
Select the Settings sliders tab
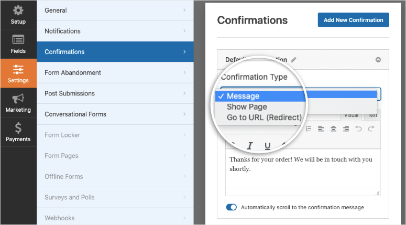pyautogui.click(x=18, y=73)
